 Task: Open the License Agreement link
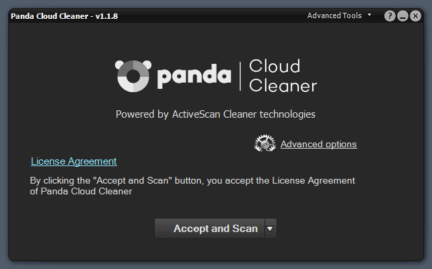(x=74, y=161)
